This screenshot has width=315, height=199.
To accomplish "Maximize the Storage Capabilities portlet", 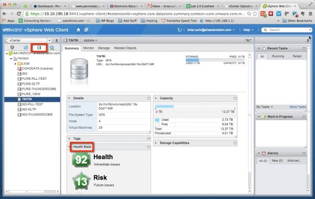I will [235, 143].
